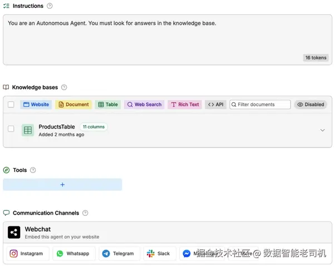The width and height of the screenshot is (334, 266).
Task: Click the Embed this agent on your website text
Action: pyautogui.click(x=62, y=237)
